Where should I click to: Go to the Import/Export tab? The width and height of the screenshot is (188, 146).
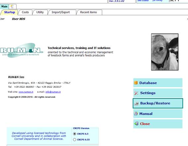61,12
